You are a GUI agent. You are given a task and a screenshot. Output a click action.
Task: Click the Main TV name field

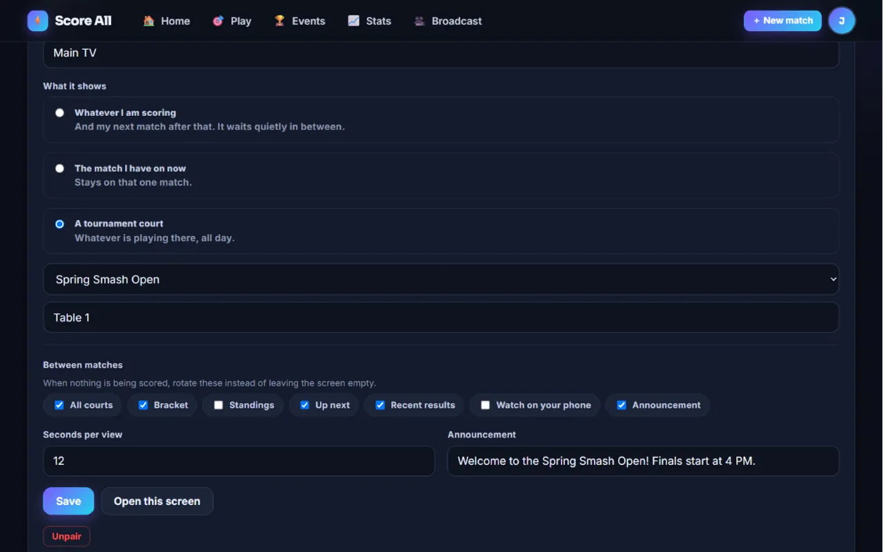click(x=441, y=53)
